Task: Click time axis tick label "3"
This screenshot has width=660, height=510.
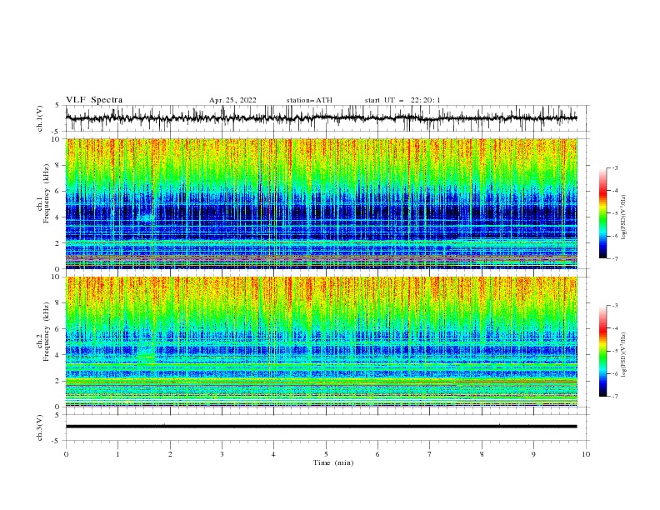Action: pos(222,454)
